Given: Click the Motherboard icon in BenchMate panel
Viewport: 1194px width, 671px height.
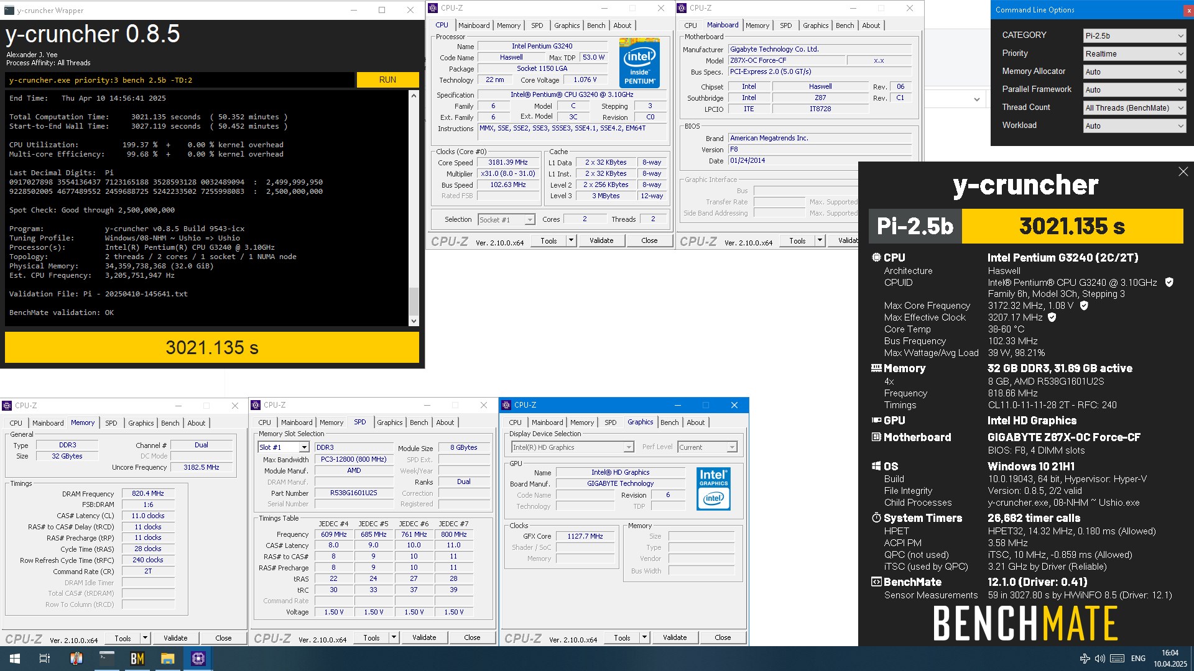Looking at the screenshot, I should pyautogui.click(x=876, y=437).
